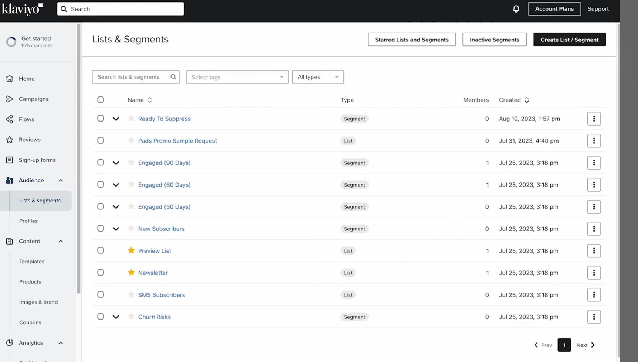Toggle the select-all checkbox in header
This screenshot has width=638, height=362.
101,100
